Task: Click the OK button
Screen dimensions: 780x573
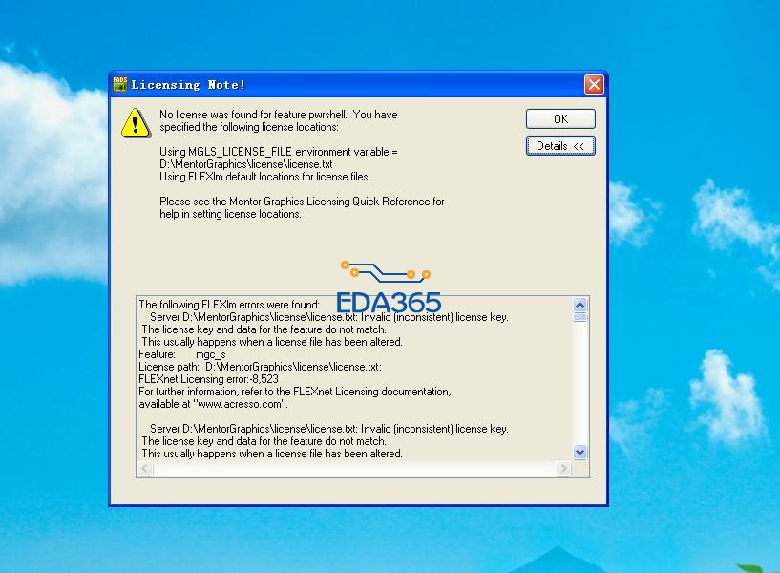Action: pos(560,118)
